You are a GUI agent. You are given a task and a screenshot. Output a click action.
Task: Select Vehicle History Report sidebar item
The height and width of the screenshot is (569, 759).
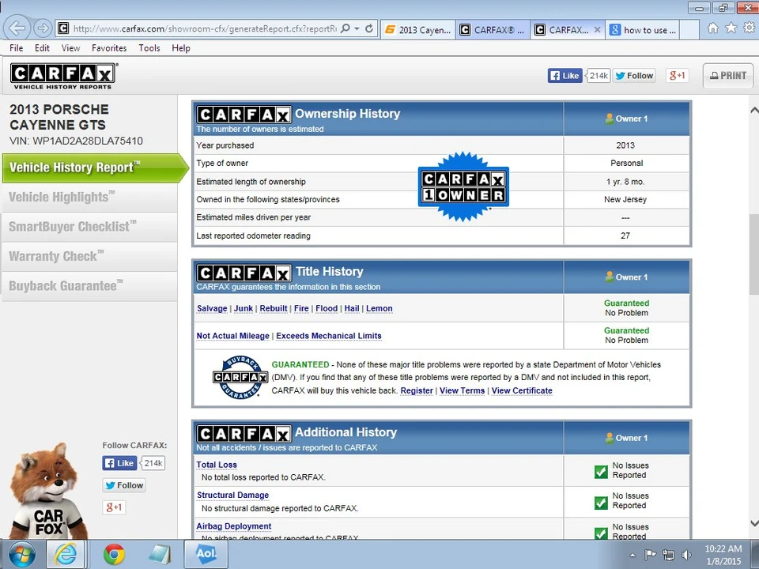pos(95,168)
